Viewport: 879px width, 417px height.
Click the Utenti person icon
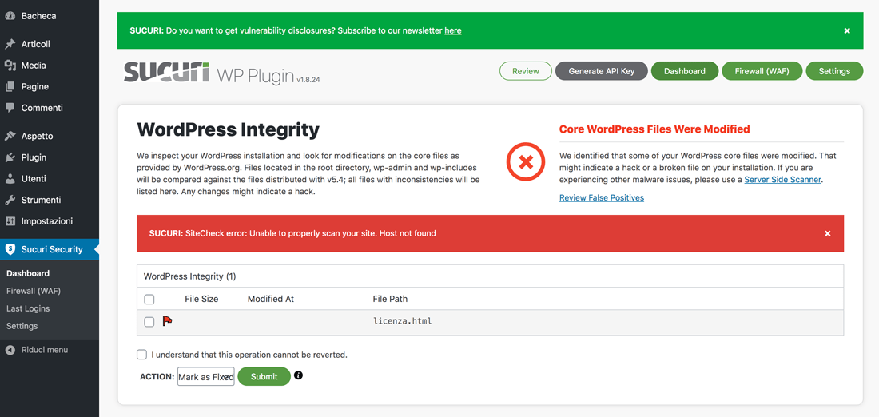(10, 178)
